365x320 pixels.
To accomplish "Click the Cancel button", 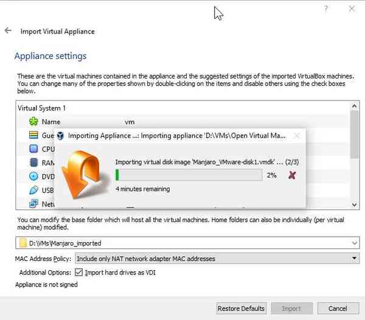I will coord(338,308).
